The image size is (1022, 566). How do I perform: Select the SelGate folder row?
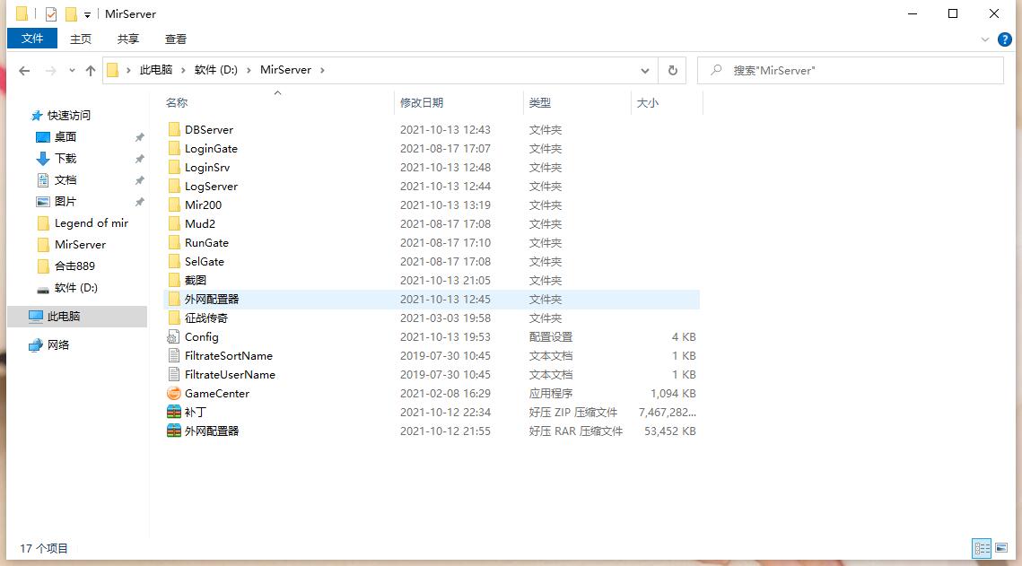tap(431, 262)
